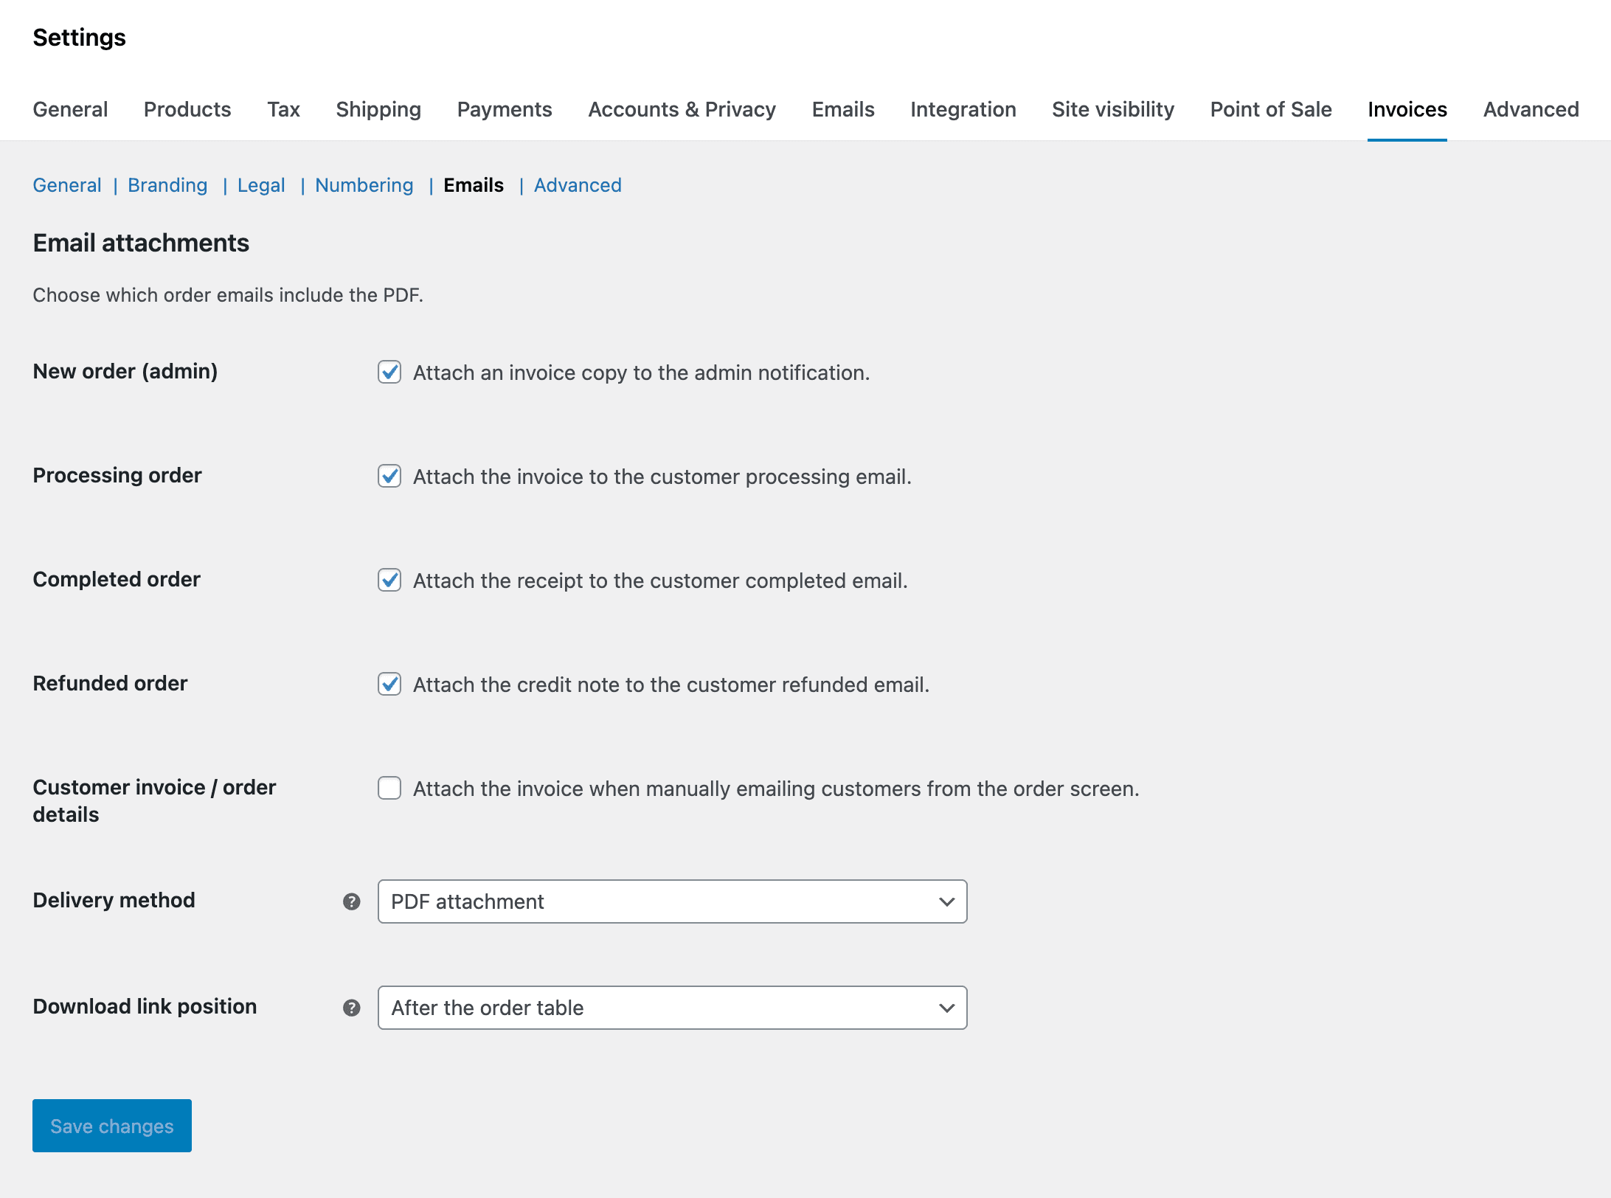Toggle Processing order invoice checkbox
1611x1198 pixels.
tap(389, 476)
